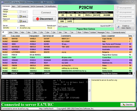Open the SHOW Commands tab
137x111 pixels.
[x=37, y=6]
